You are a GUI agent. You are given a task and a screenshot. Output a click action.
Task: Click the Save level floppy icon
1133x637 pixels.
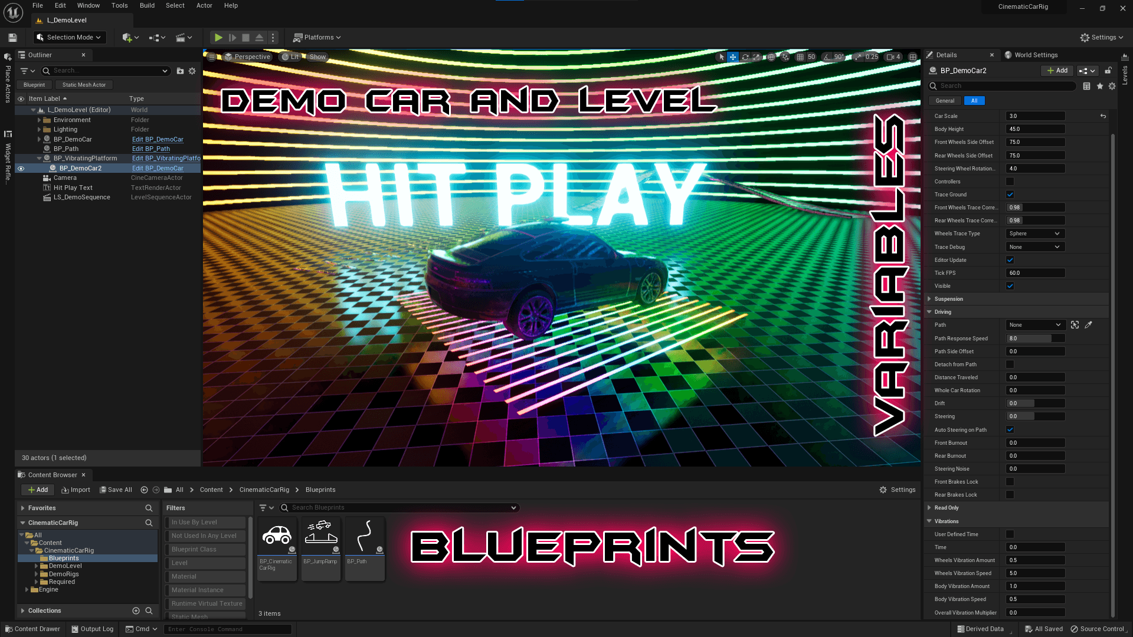click(x=12, y=37)
